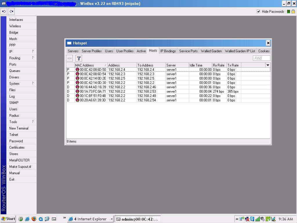Click the remove (minus) icon on Hosts toolbar
297x223 pixels.
click(x=70, y=58)
